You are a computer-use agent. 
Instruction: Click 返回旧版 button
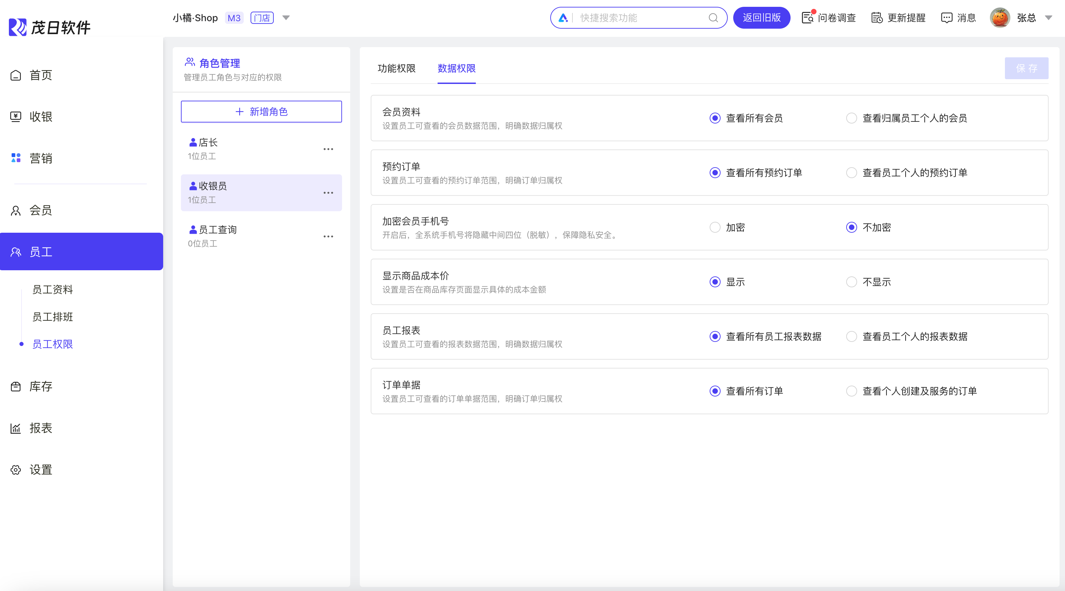point(761,18)
